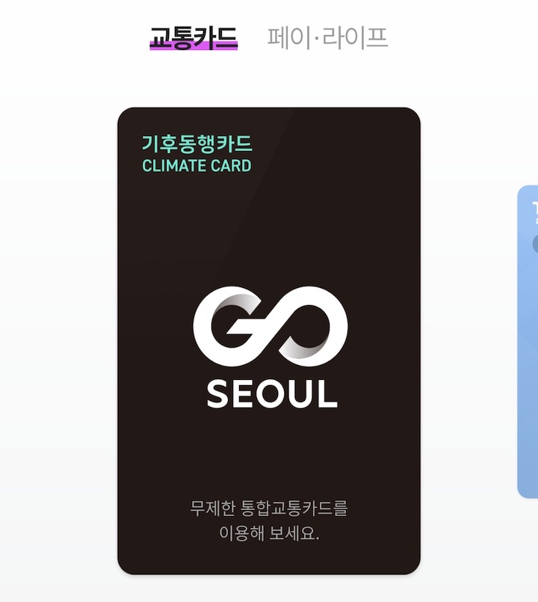This screenshot has height=602, width=538.
Task: Tap the round icon on the blue card
Action: (535, 244)
